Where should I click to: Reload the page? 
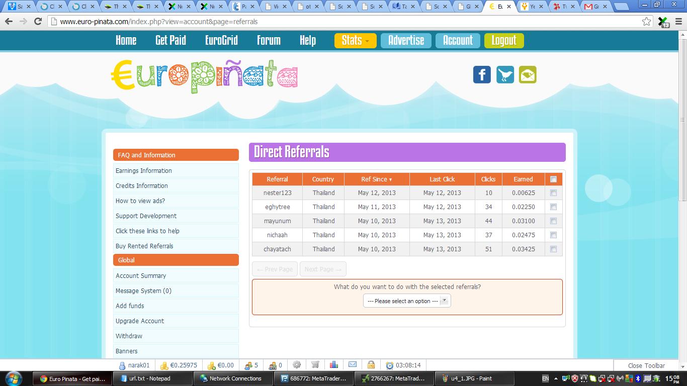pyautogui.click(x=38, y=22)
